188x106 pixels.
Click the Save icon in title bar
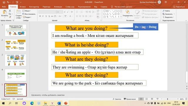(4, 2)
